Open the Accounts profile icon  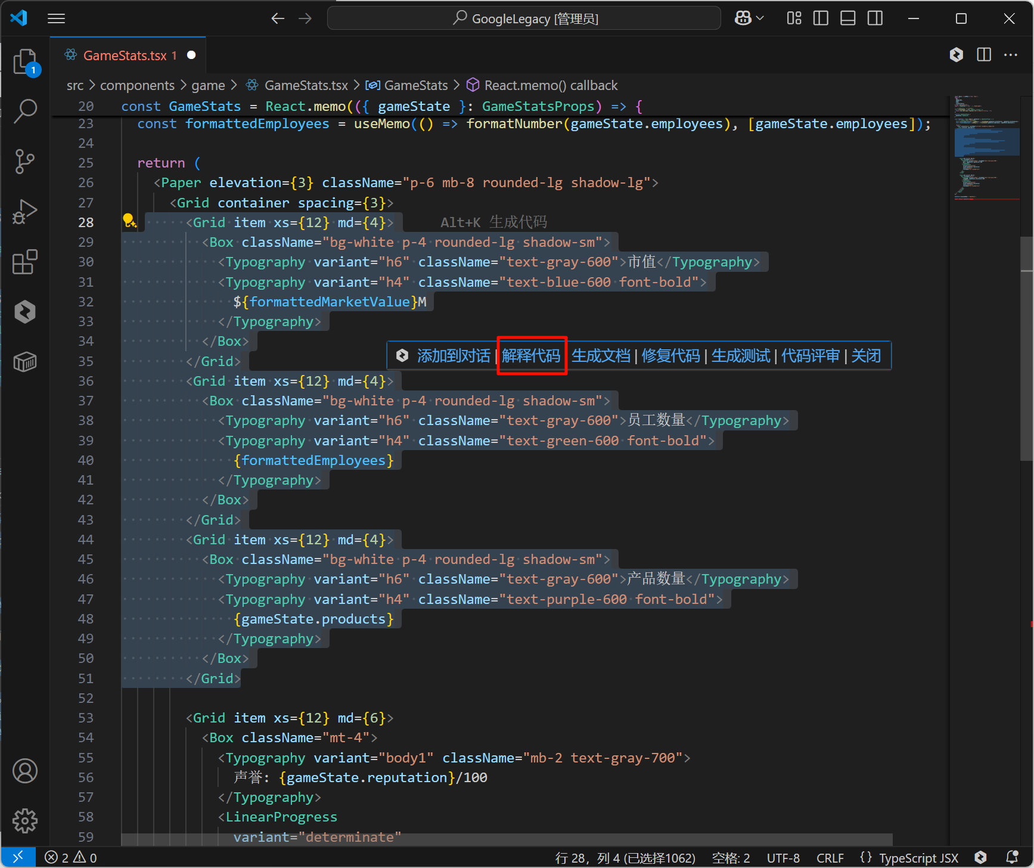[x=25, y=771]
